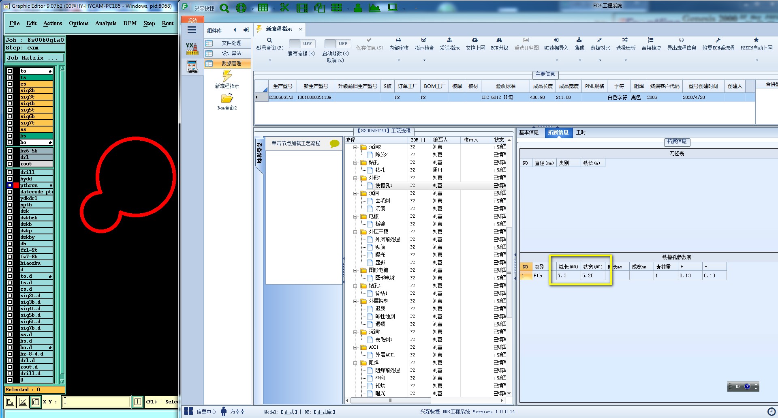The height and width of the screenshot is (418, 778).
Task: Collapse the 阻焊 tree node
Action: 355,363
